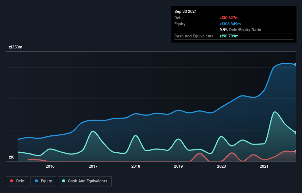The height and width of the screenshot is (193, 302).
Task: Click the zł350m y-axis label
Action: 15,47
